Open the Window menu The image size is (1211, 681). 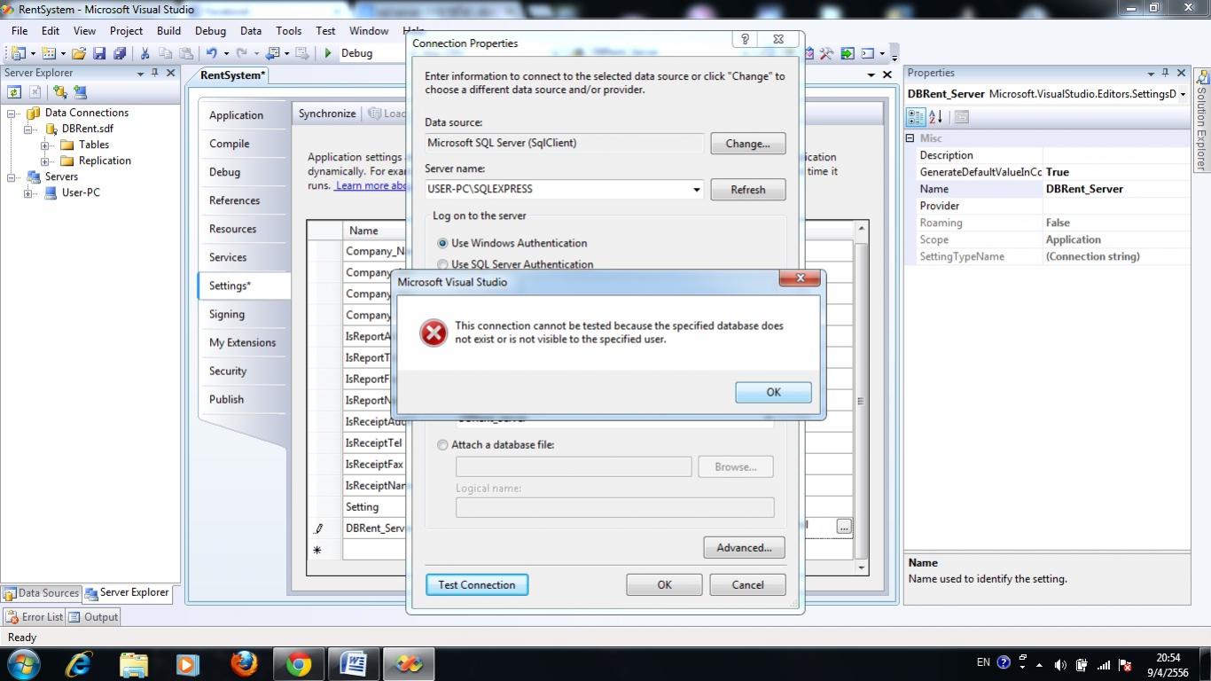click(x=369, y=30)
